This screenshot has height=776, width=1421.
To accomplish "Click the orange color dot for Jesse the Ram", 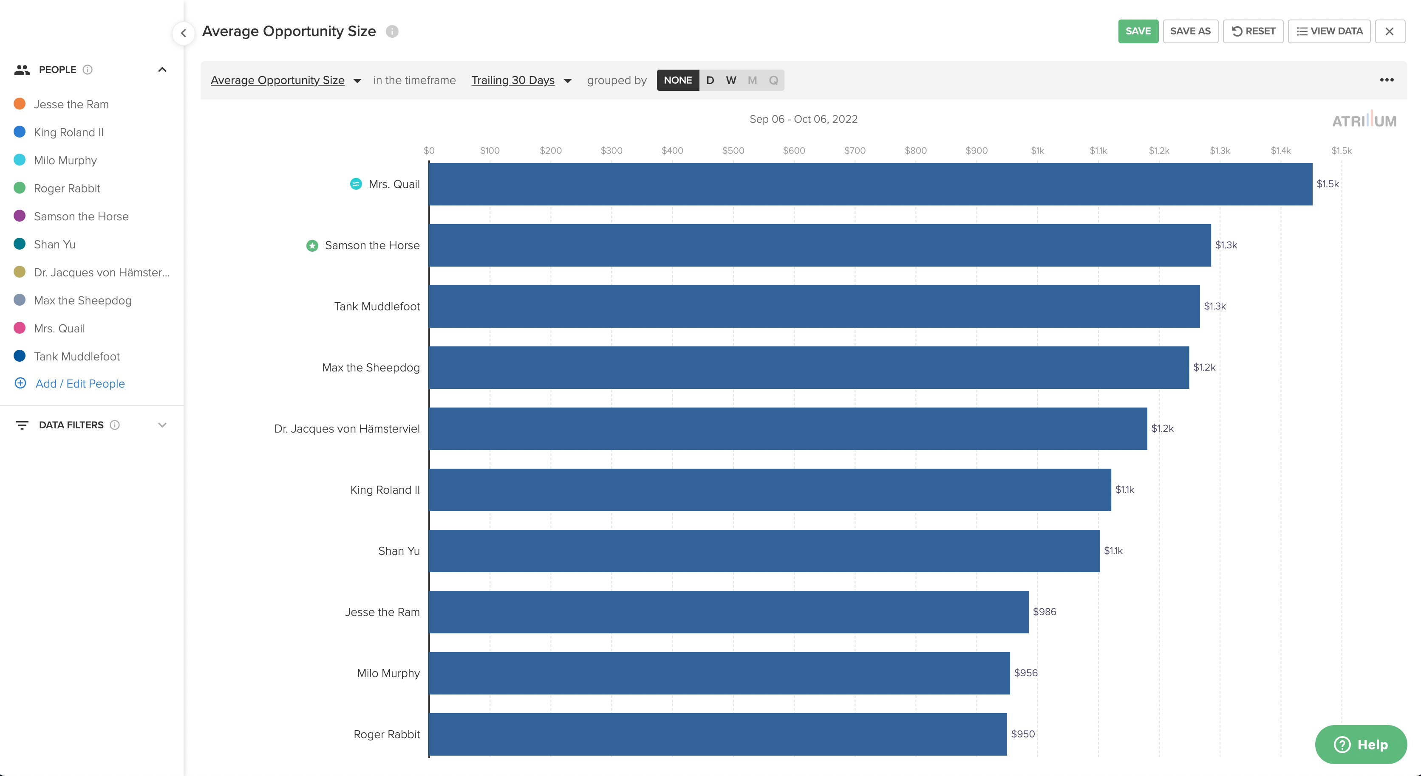I will coord(19,104).
